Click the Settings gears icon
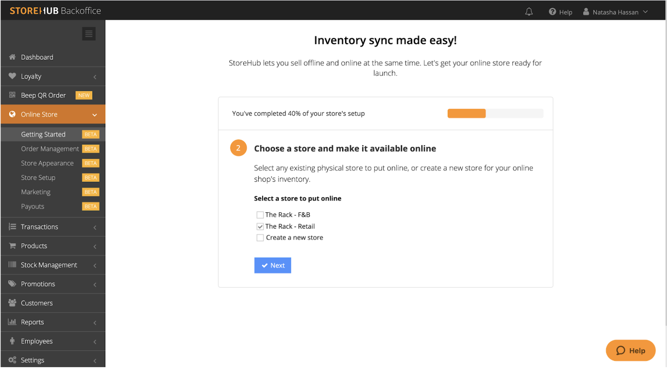 point(12,360)
